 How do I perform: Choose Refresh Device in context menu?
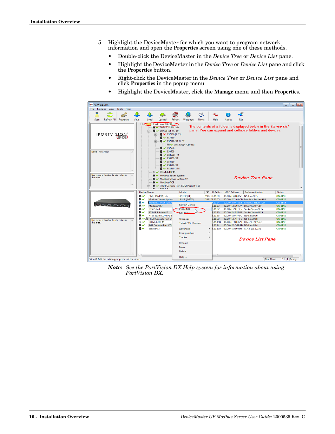(x=187, y=205)
